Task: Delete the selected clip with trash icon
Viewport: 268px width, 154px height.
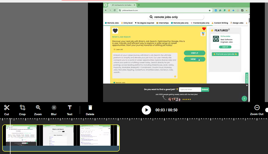Action: pos(90,110)
